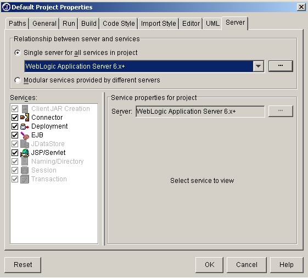Select the JDataStore service row
The height and width of the screenshot is (278, 308).
54,144
